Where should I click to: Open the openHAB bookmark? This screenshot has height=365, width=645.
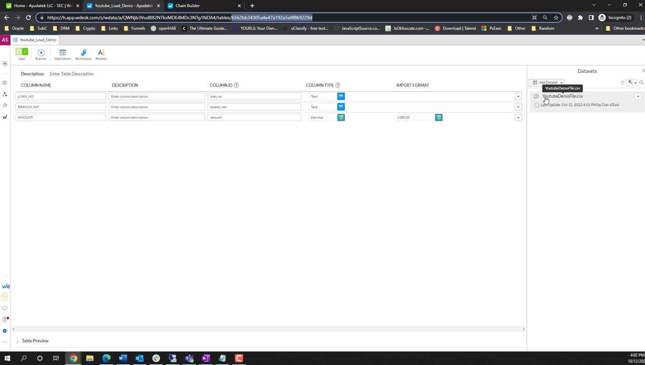pos(163,28)
